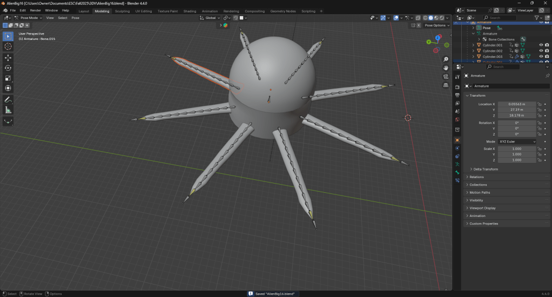Click the Scale X value field
This screenshot has width=552, height=297.
coord(516,148)
